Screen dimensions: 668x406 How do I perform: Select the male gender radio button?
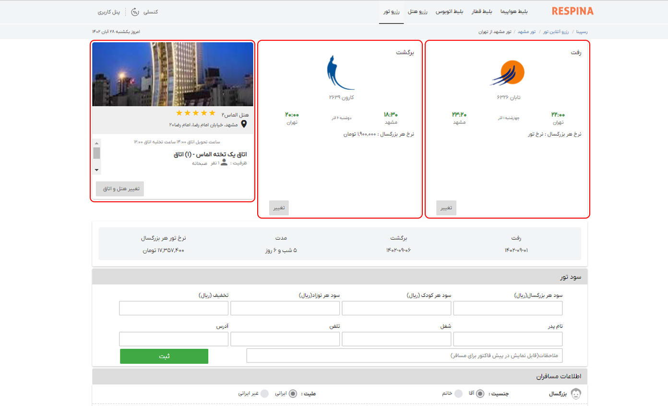point(480,394)
